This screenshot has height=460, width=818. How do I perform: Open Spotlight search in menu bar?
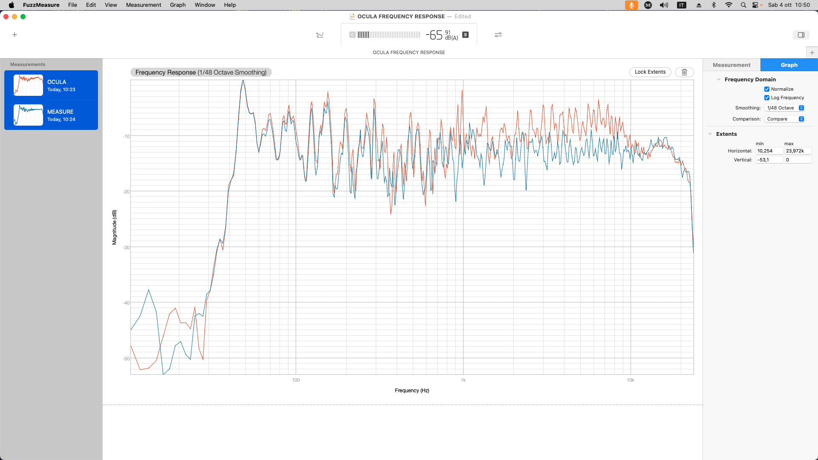[x=743, y=5]
